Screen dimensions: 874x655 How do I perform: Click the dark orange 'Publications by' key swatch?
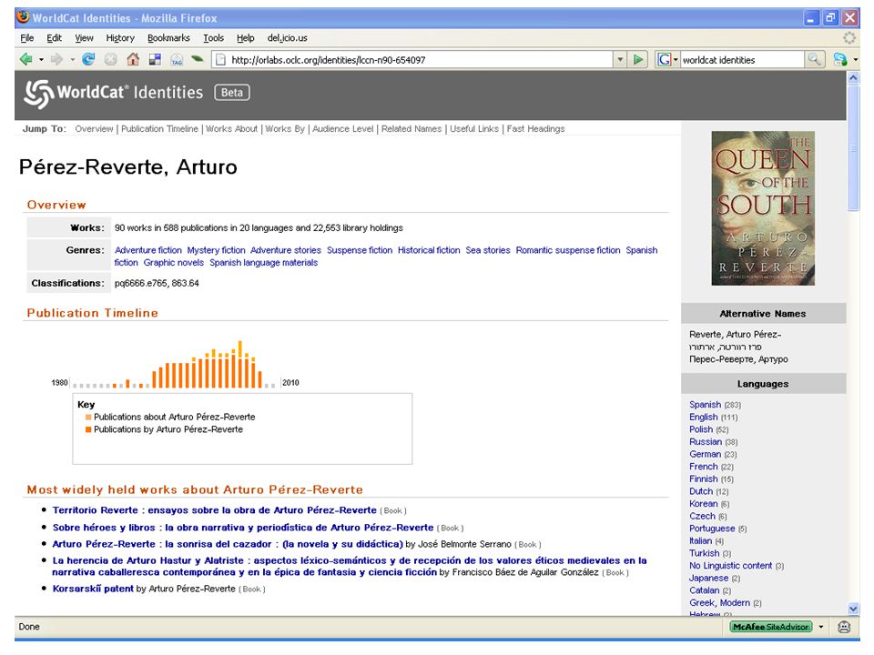coord(88,429)
